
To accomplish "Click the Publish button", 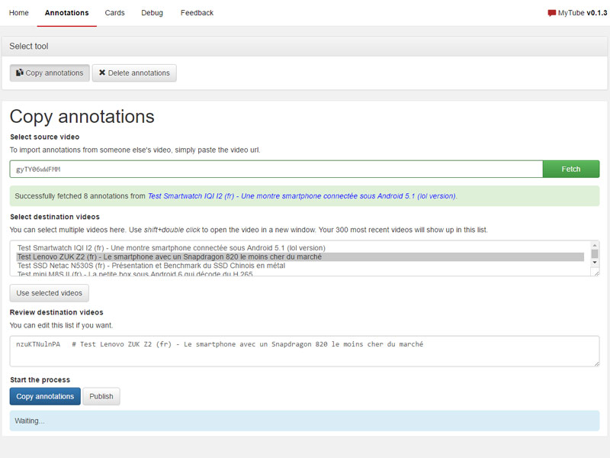I will pyautogui.click(x=101, y=396).
